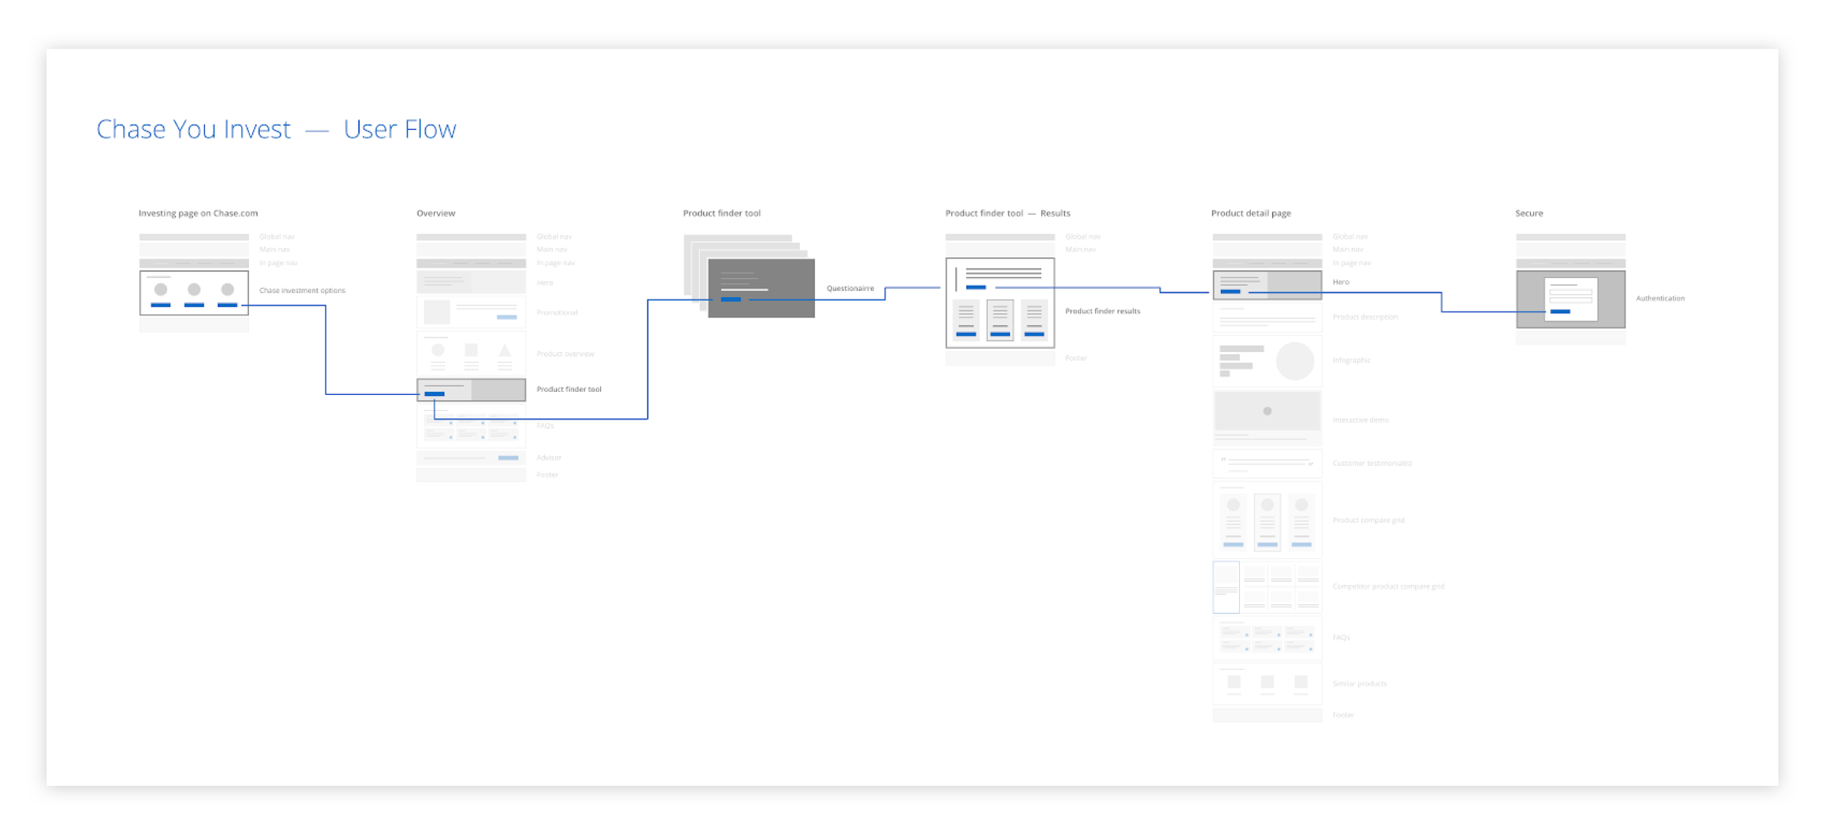1825x840 pixels.
Task: Click the blue button on dark Questionnaire card
Action: point(730,299)
